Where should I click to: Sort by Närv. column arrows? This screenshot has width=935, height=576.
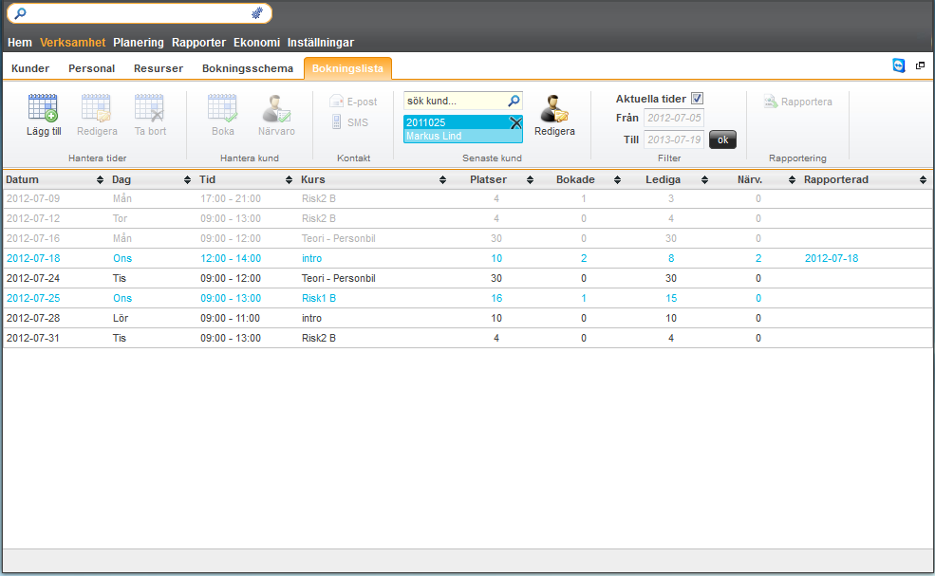pos(792,180)
